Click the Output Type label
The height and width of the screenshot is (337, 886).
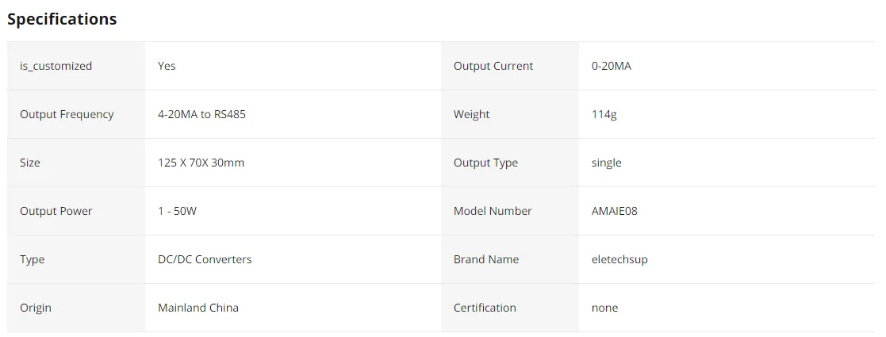pos(485,163)
